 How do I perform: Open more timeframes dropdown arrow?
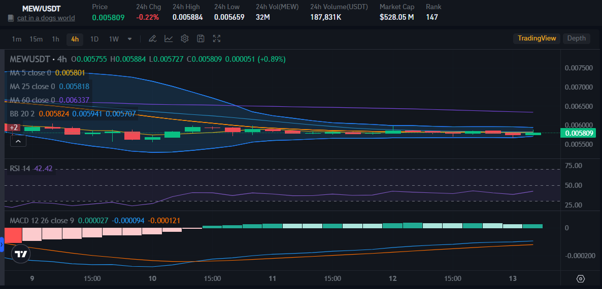130,38
